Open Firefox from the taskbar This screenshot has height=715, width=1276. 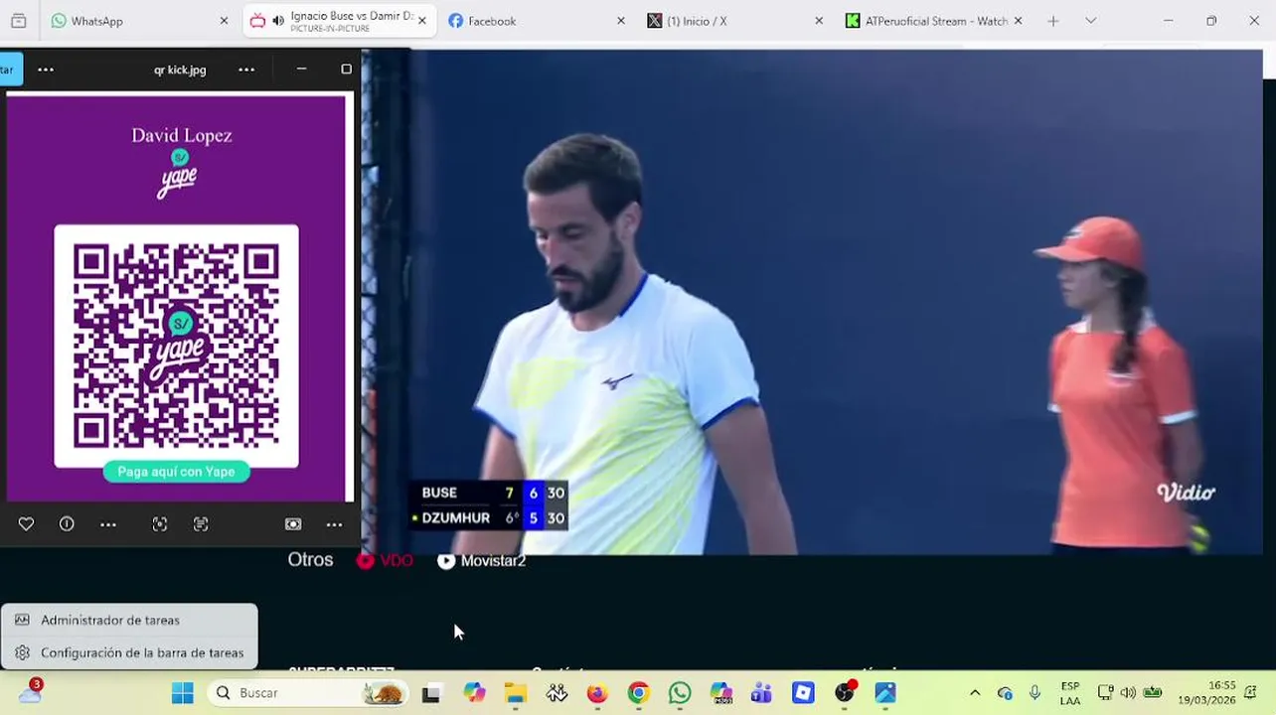tap(597, 693)
